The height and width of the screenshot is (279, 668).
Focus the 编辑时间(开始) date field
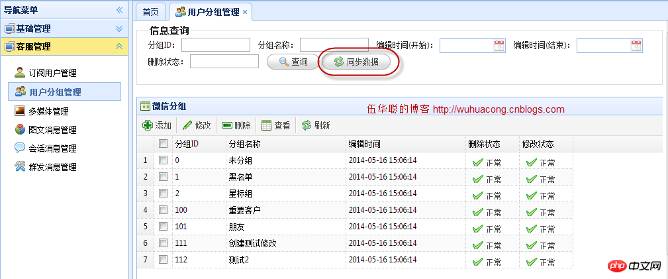(467, 46)
